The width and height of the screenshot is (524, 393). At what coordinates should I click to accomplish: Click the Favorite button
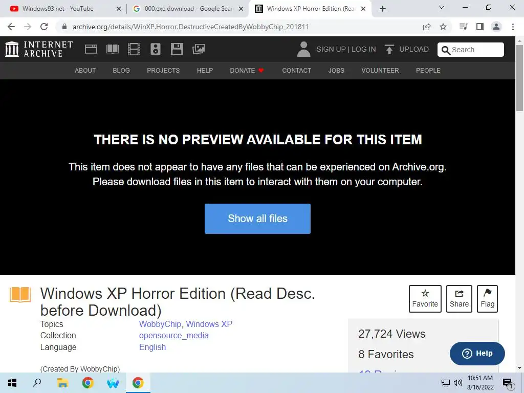point(425,299)
